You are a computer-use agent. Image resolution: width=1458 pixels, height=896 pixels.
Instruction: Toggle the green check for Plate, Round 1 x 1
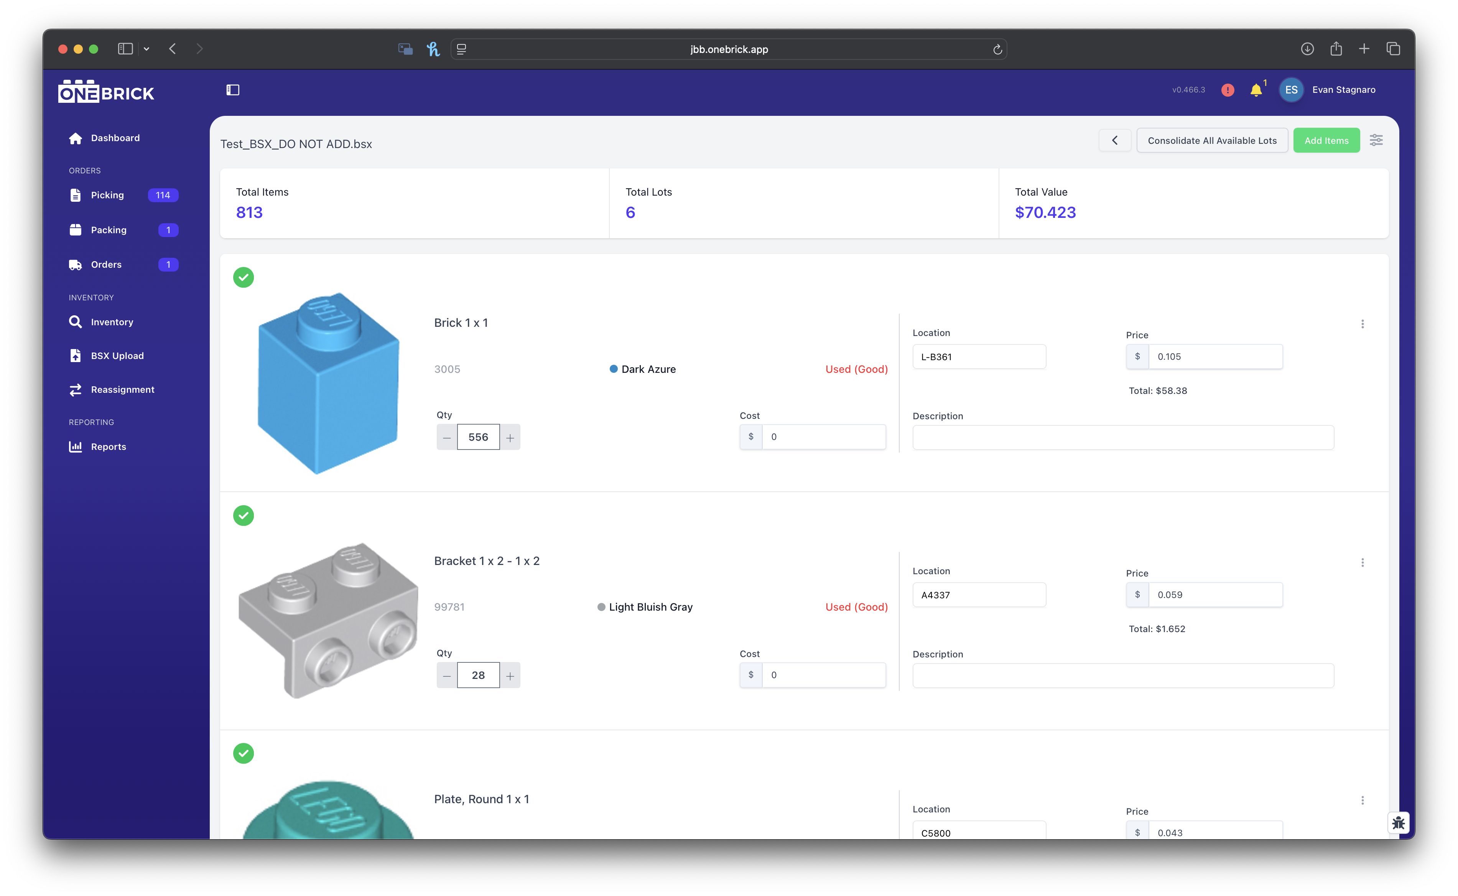[244, 754]
